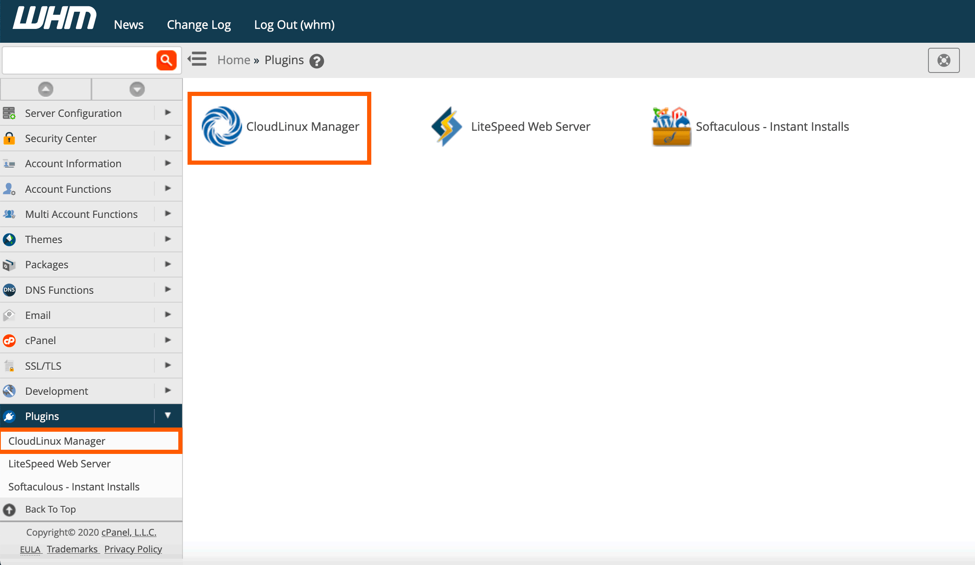Viewport: 975px width, 565px height.
Task: Expand the DNS Functions arrow
Action: pos(168,289)
